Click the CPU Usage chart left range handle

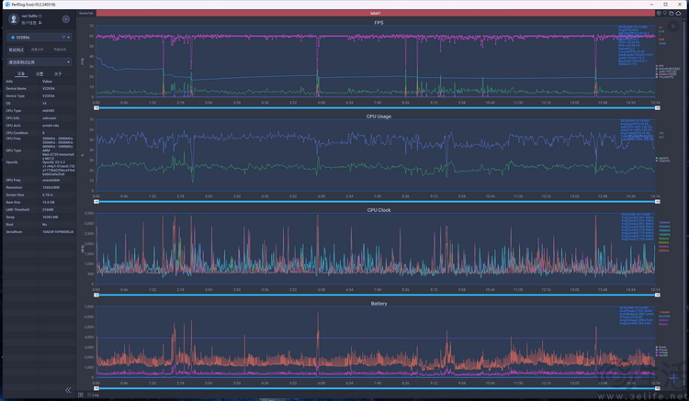coord(96,201)
